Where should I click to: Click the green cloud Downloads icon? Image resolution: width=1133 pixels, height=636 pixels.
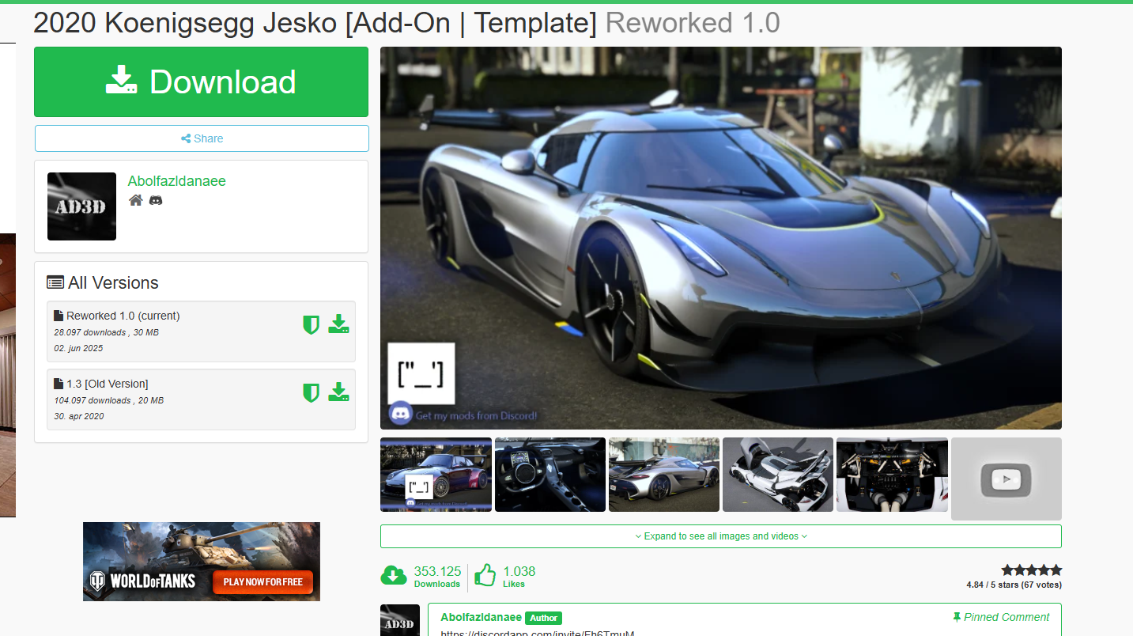click(x=394, y=575)
